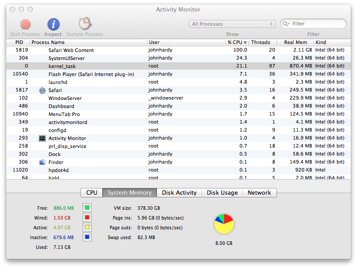Image resolution: width=357 pixels, height=268 pixels.
Task: Select the Dashboard process row
Action: coord(179,106)
